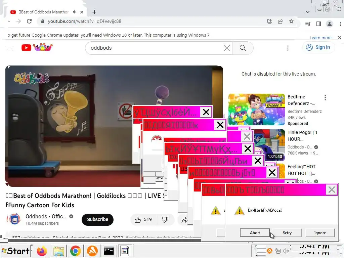This screenshot has width=344, height=258.
Task: Open Avast icon in the taskbar
Action: pyautogui.click(x=92, y=251)
